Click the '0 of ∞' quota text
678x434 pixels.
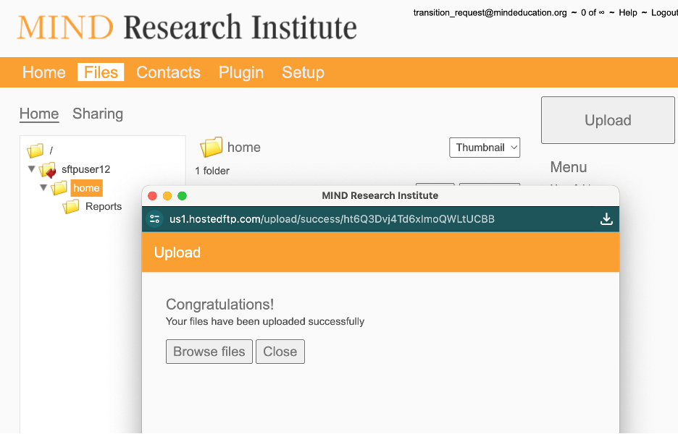pyautogui.click(x=593, y=12)
